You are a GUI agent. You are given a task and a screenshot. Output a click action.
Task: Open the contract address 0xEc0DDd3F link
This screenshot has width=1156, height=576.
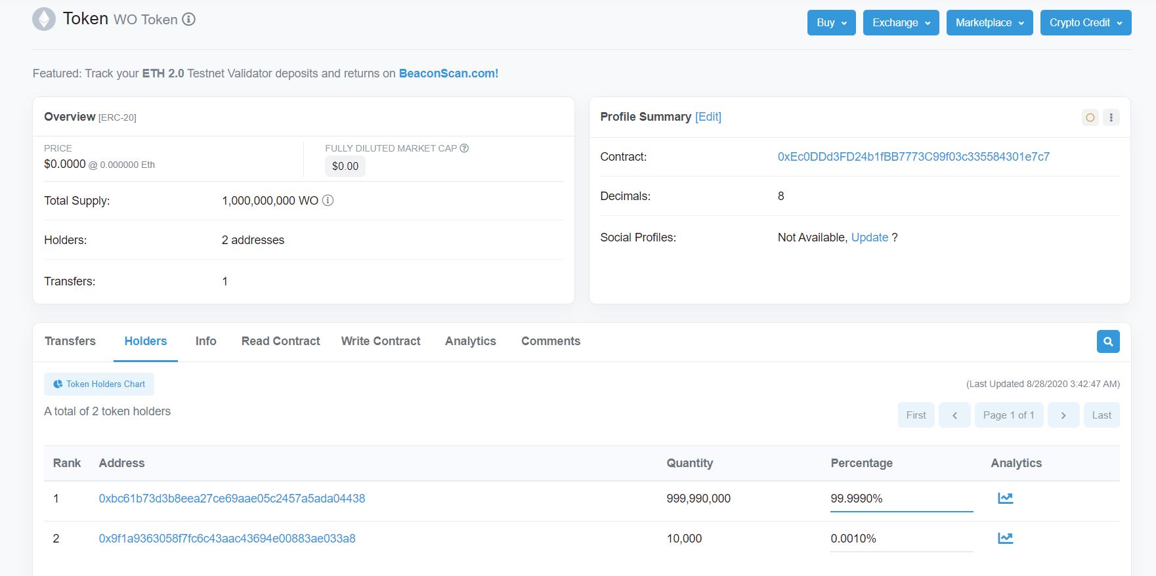[914, 157]
